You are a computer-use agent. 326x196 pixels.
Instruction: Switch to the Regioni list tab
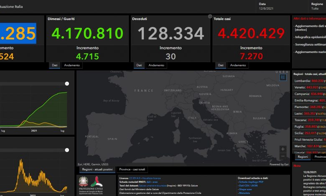coord(302,157)
